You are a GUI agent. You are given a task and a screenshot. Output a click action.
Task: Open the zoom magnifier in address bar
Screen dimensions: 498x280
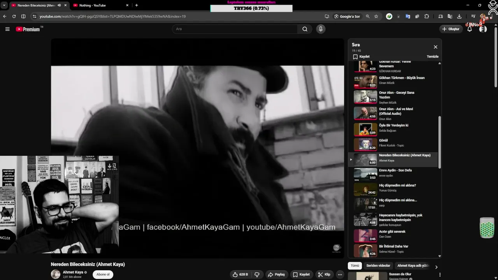click(368, 16)
